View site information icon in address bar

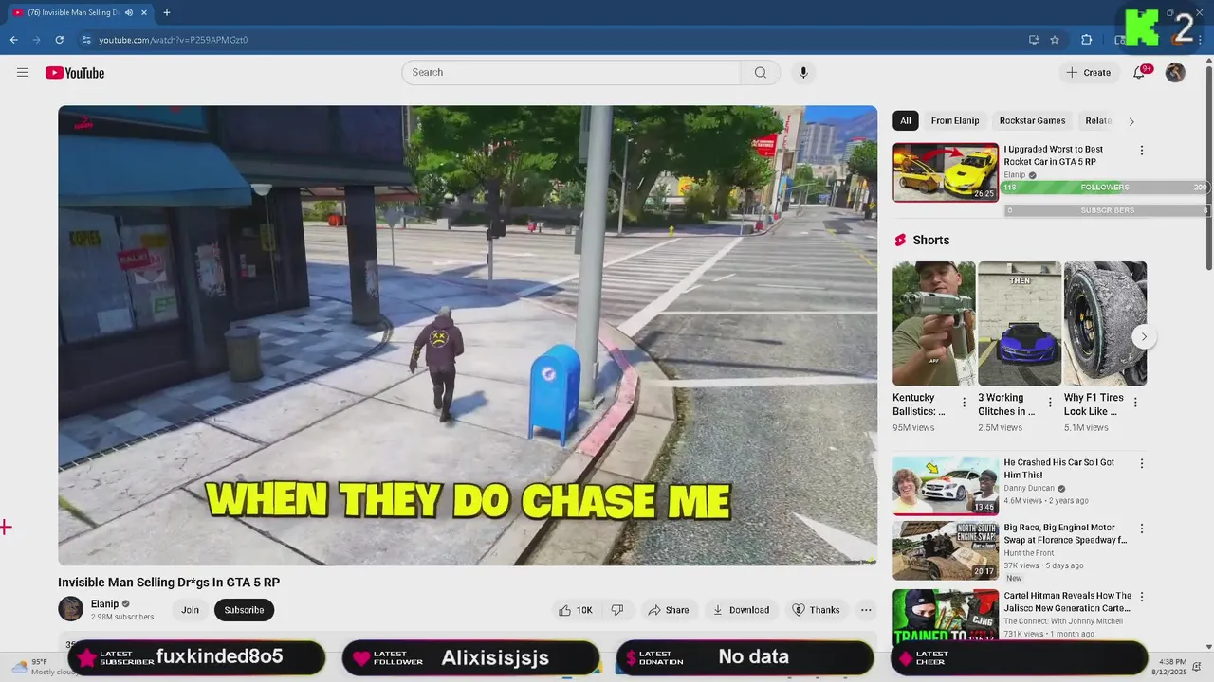[x=86, y=40]
